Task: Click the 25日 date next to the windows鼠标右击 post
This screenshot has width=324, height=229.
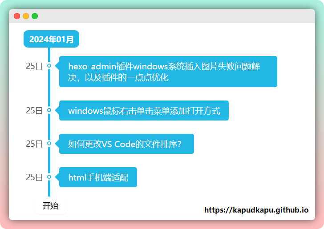Action: click(x=34, y=110)
